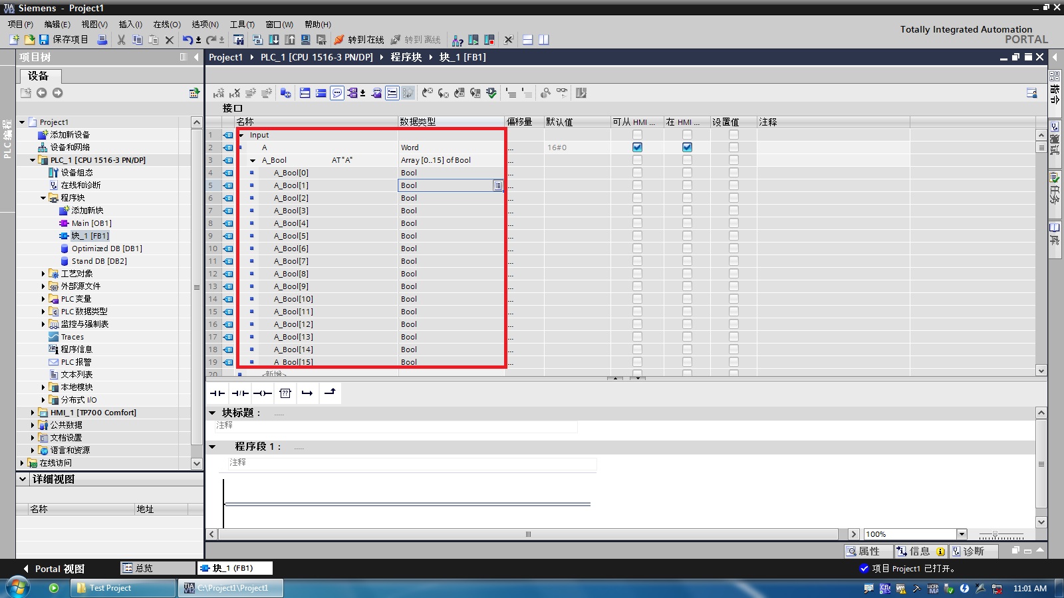The height and width of the screenshot is (598, 1064).
Task: Expand the PLC 变量 tree node
Action: (43, 299)
